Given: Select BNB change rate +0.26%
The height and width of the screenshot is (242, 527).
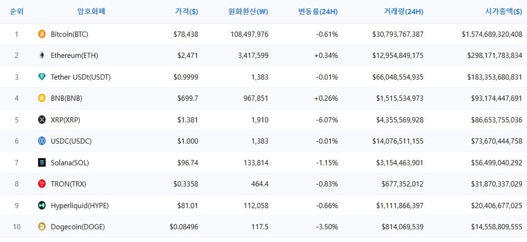Looking at the screenshot, I should 326,99.
